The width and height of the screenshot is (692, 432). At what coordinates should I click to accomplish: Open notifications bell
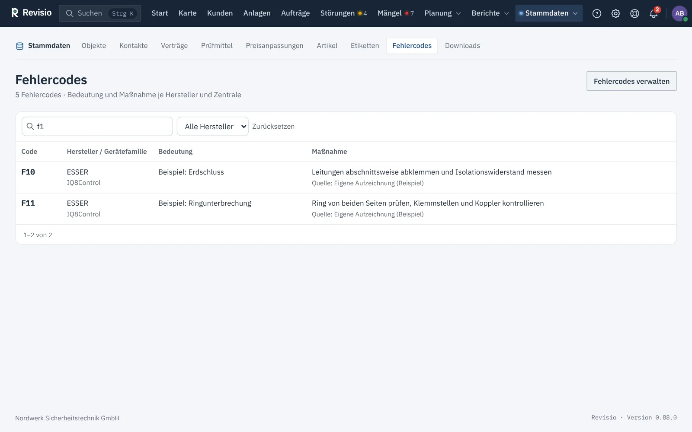[x=654, y=13]
